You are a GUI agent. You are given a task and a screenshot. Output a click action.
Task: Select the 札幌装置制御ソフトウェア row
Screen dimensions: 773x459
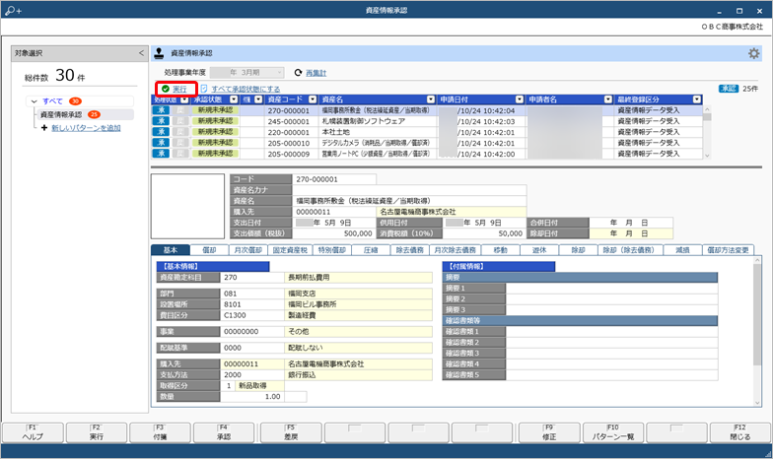(426, 121)
